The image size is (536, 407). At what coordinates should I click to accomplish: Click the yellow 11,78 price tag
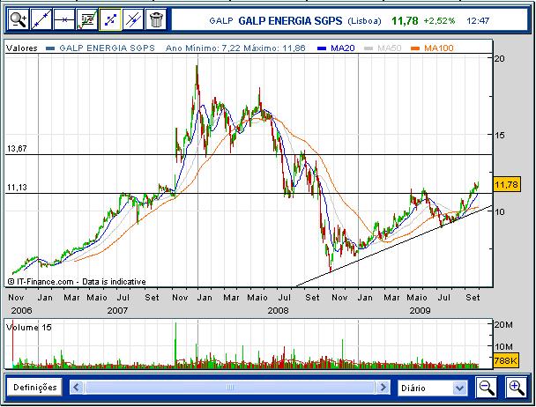(507, 184)
